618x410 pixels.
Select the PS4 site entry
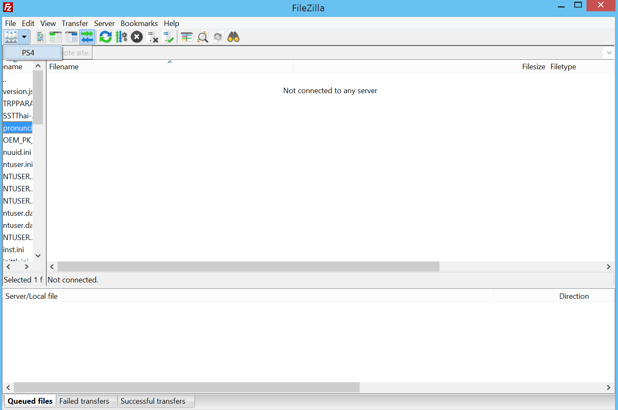(33, 52)
